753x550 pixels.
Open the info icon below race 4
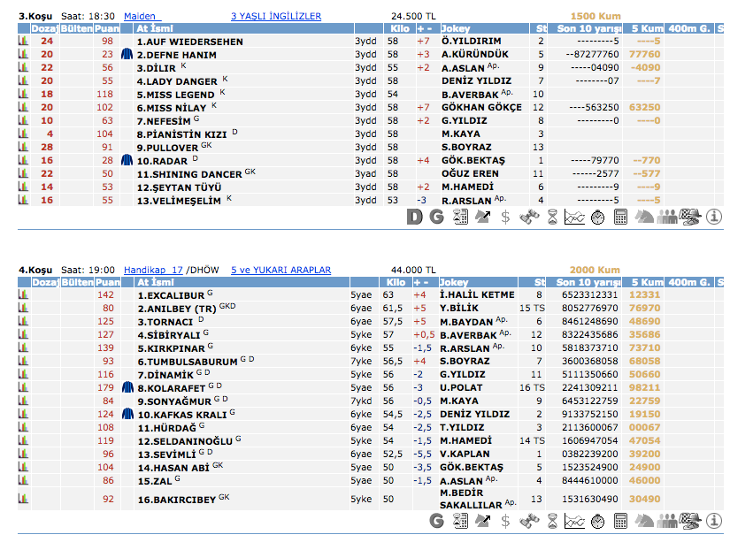tap(714, 521)
